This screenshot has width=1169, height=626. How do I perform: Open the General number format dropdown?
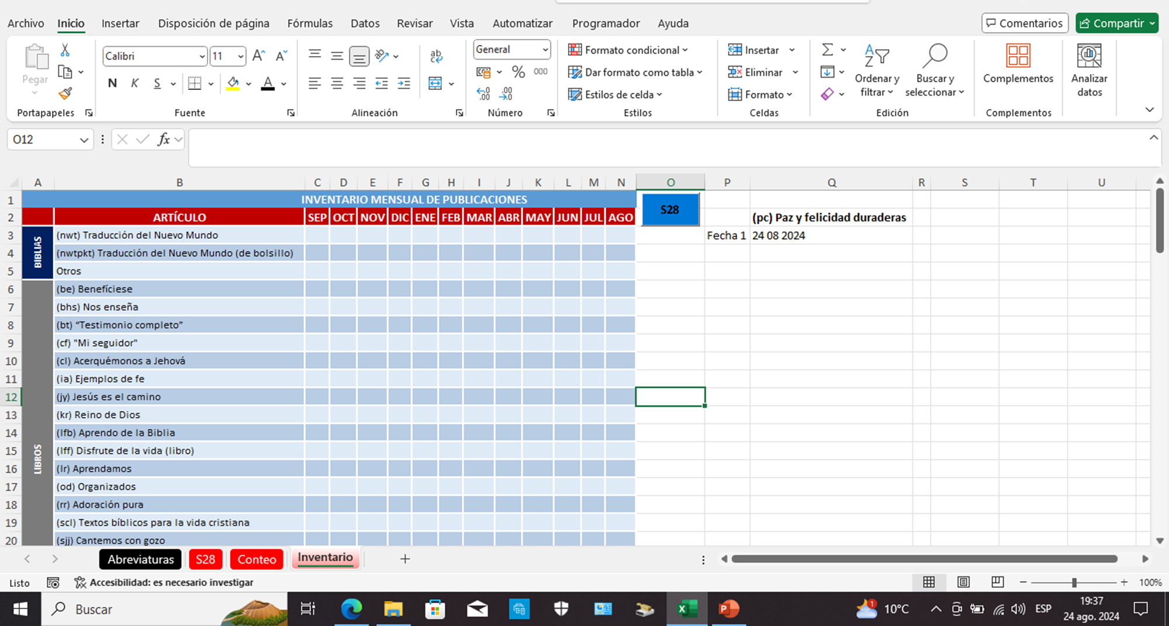[545, 50]
